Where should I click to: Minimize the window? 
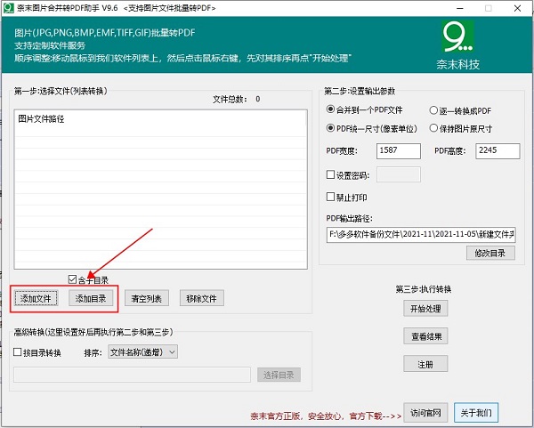(x=460, y=8)
